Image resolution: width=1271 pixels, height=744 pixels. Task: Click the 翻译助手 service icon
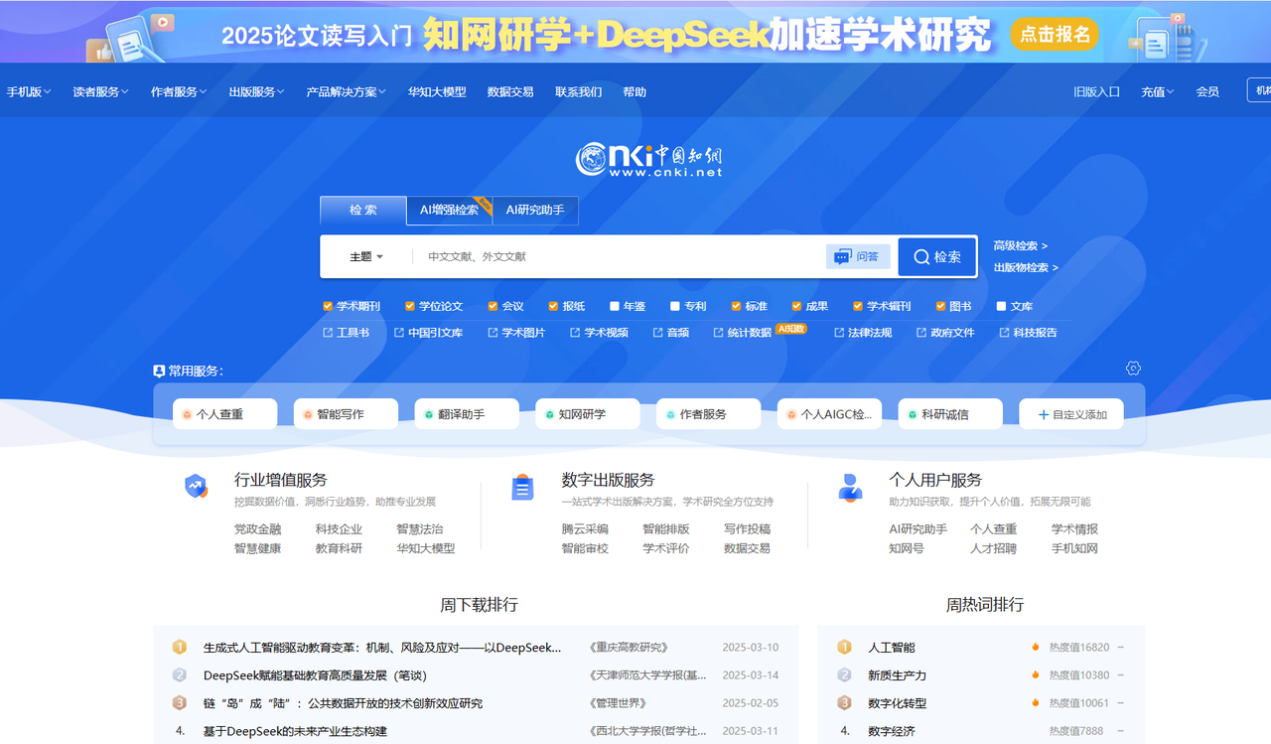[429, 414]
